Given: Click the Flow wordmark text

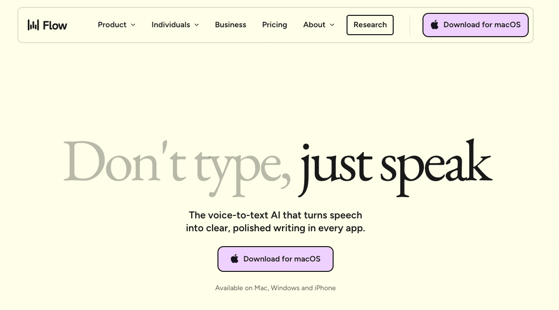Looking at the screenshot, I should coord(55,25).
